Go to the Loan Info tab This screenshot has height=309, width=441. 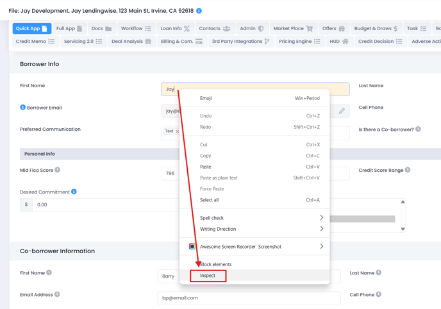coord(175,28)
